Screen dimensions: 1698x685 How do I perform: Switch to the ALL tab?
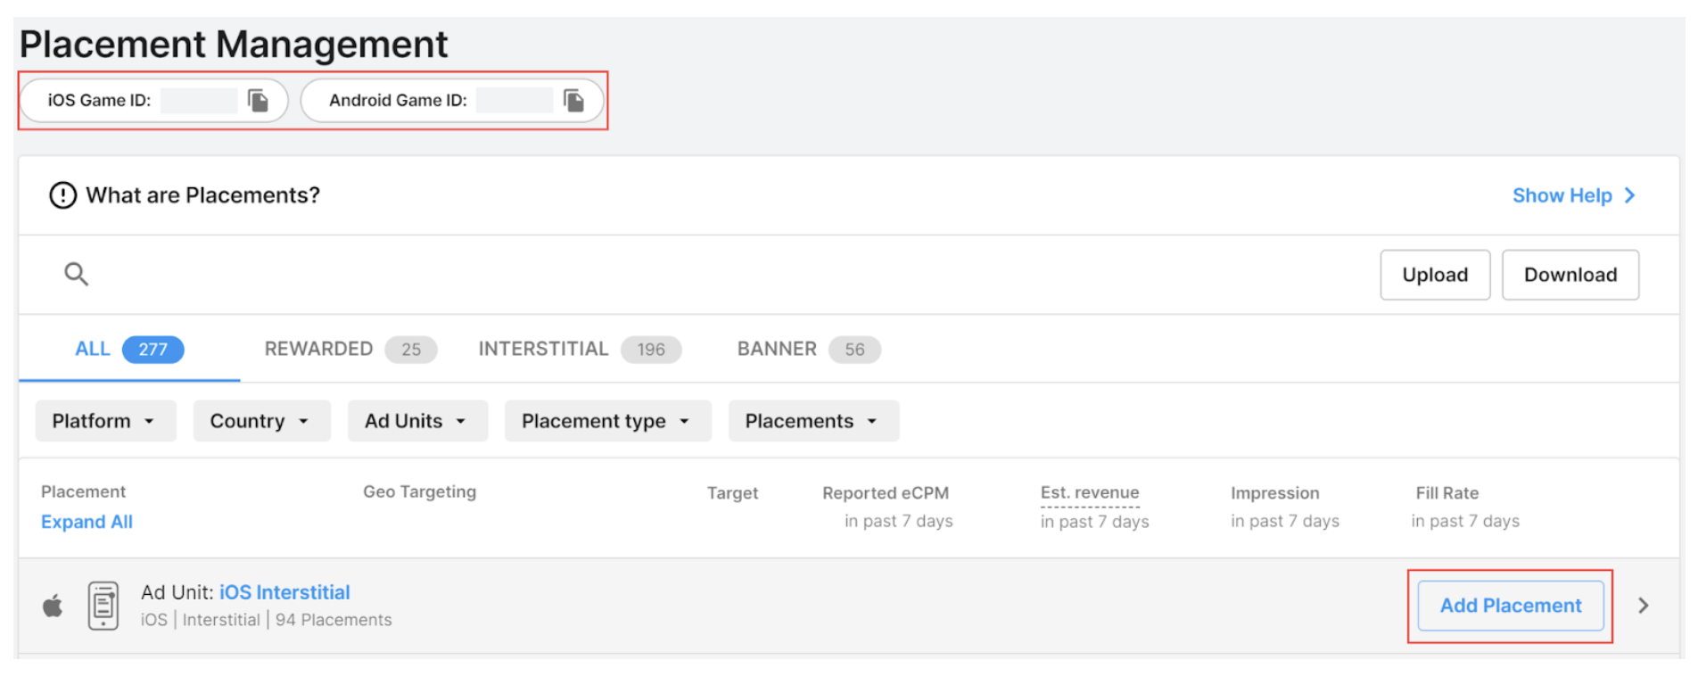[128, 350]
